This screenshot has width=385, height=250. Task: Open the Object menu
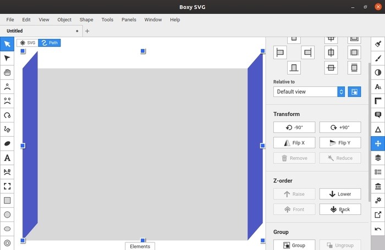[64, 20]
